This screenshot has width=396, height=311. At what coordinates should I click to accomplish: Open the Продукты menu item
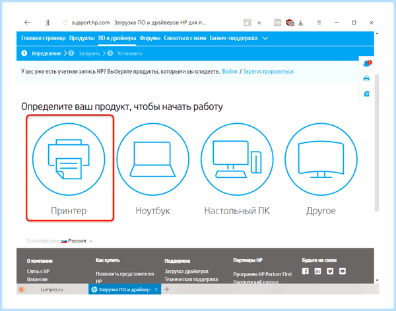82,38
